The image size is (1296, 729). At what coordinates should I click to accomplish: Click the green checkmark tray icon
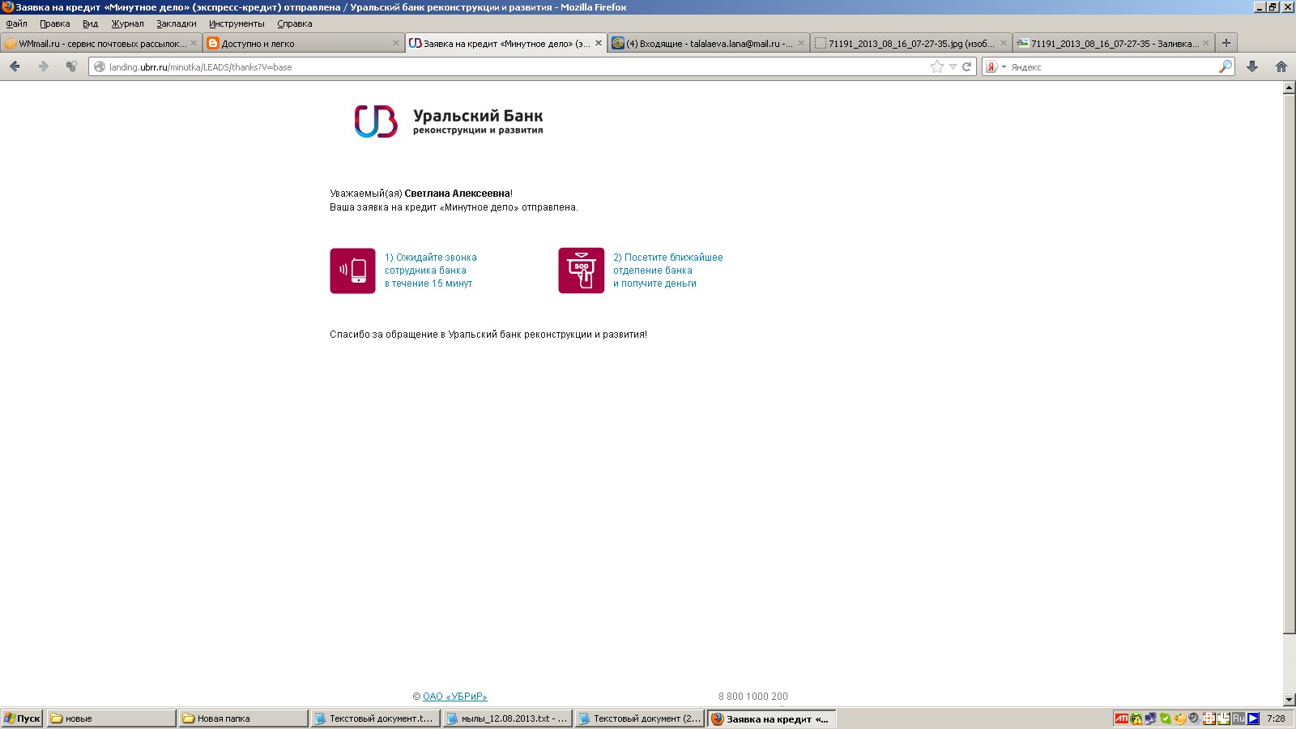coord(1166,718)
